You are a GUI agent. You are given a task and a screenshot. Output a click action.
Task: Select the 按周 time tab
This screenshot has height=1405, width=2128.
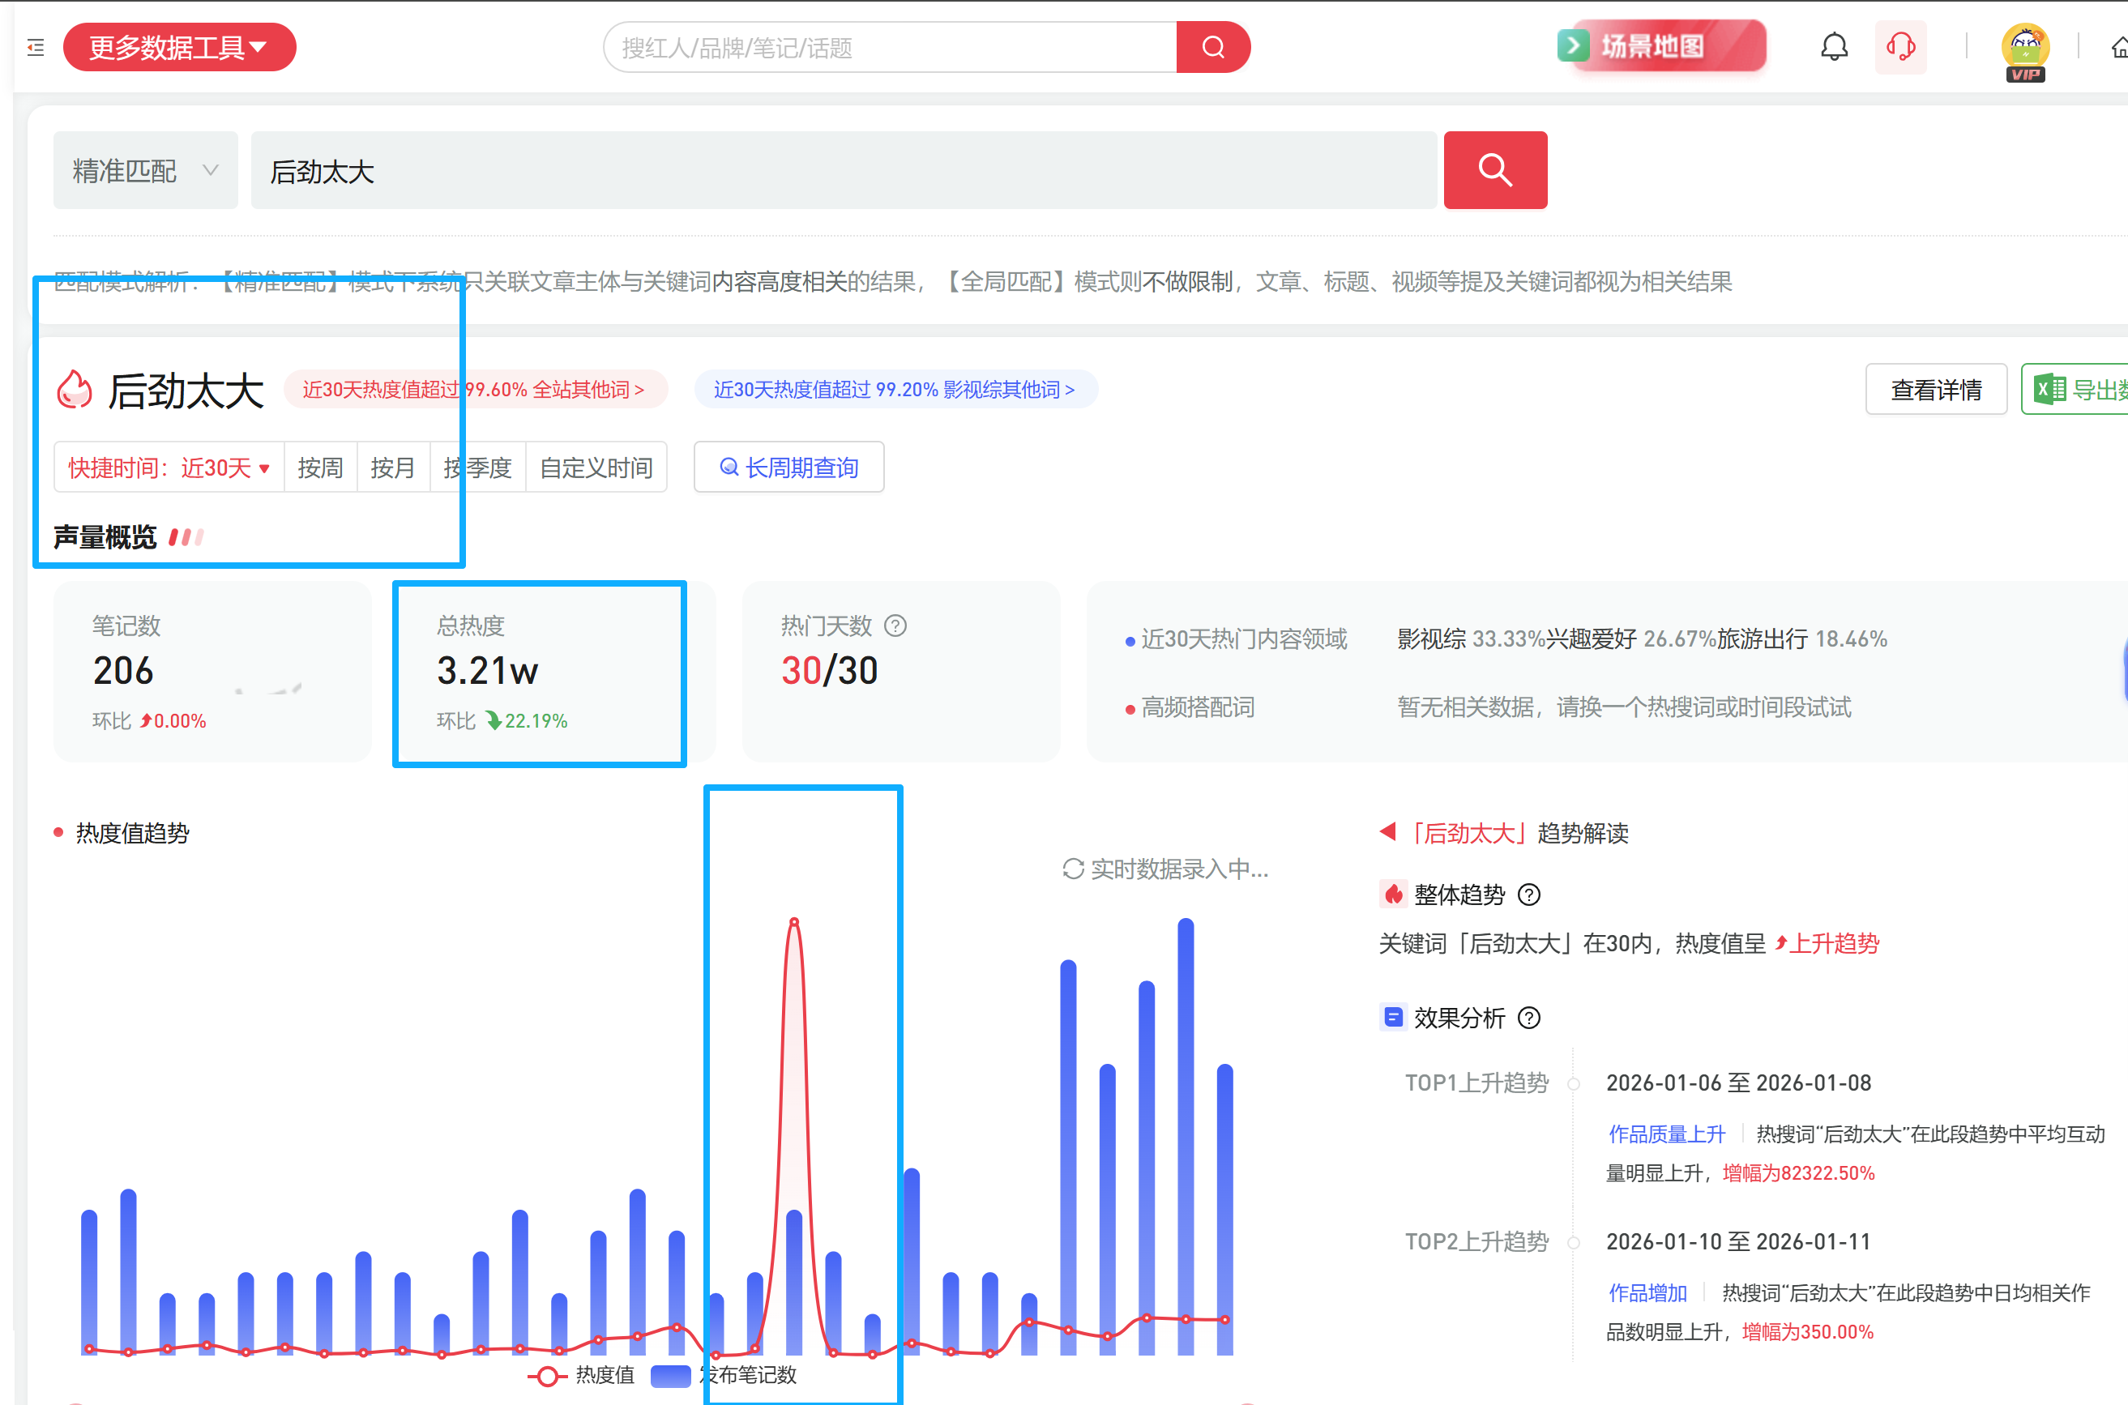[x=320, y=468]
